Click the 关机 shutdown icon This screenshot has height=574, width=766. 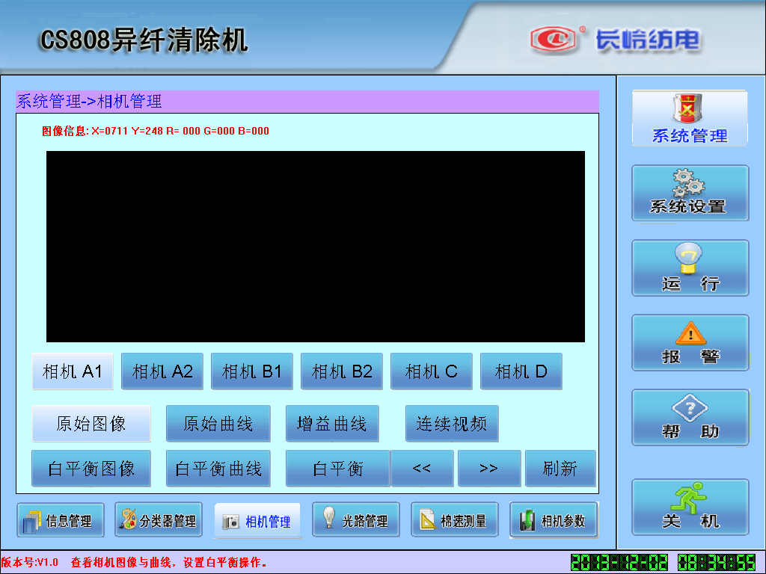[x=689, y=507]
